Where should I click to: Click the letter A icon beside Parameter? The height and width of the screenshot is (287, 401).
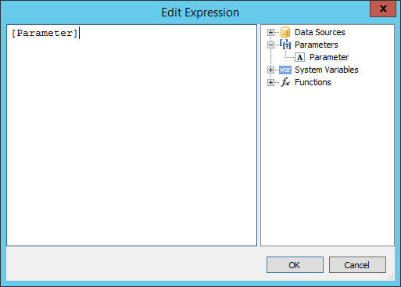(x=299, y=57)
